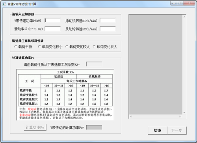Viewport: 197px width, 143px height.
Task: Select the 载荷平稳 radio button
Action: [16, 47]
